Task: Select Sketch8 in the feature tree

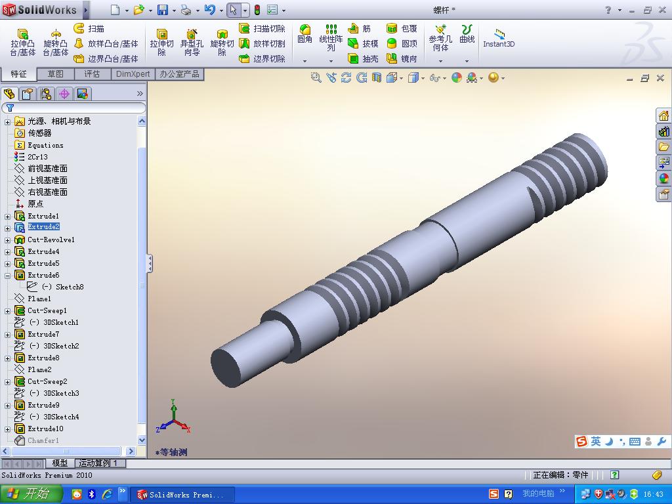Action: (70, 287)
